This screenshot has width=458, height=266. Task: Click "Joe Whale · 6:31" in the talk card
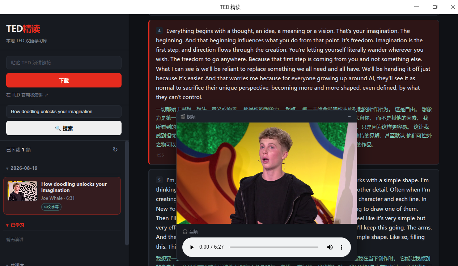[58, 198]
